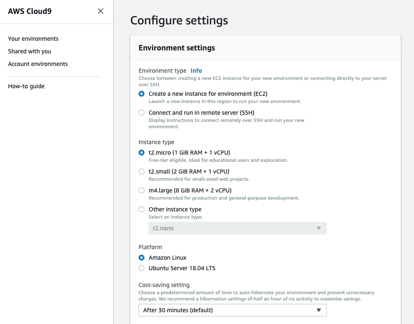Screen dimensions: 414x324
Task: Open Account environments
Action: [x=38, y=64]
